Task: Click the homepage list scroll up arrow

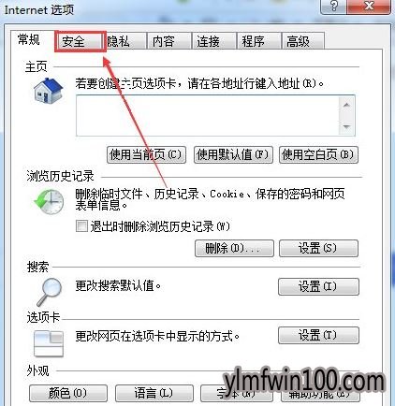Action: 346,105
